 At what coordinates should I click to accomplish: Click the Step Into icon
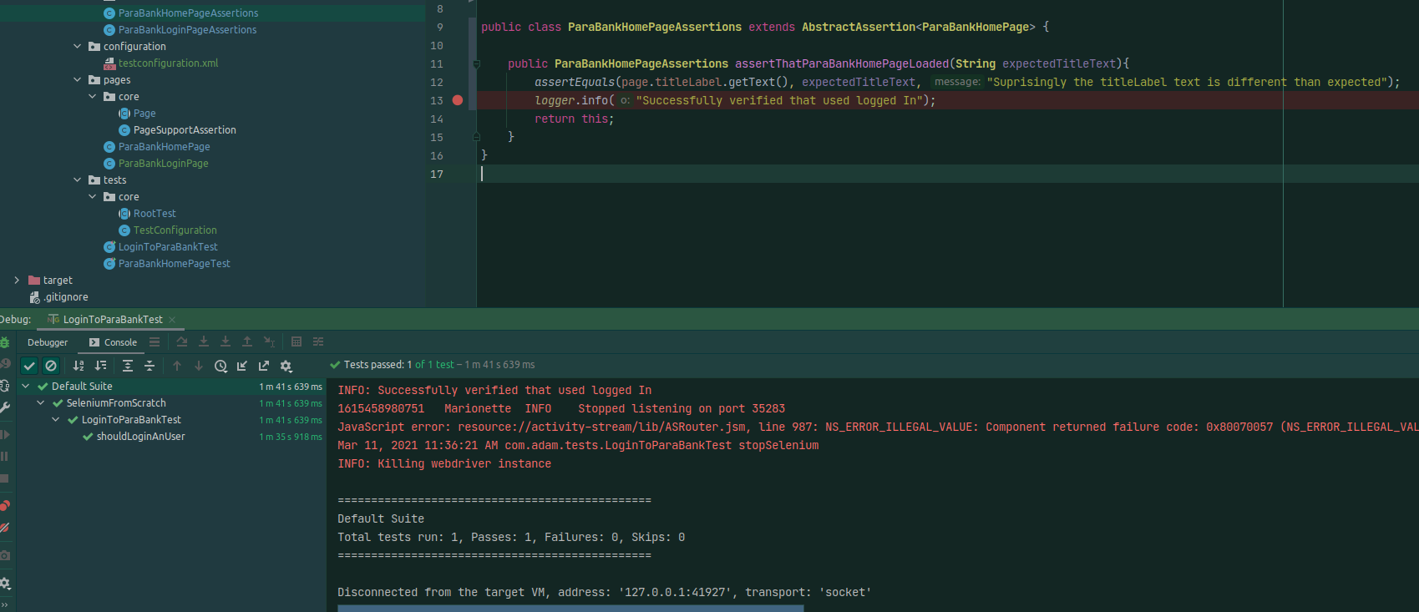tap(204, 341)
